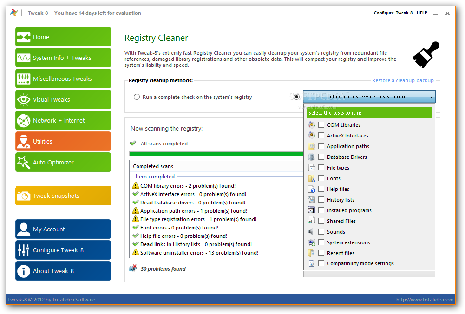The width and height of the screenshot is (465, 314).
Task: Click the History lists icon
Action: 312,200
